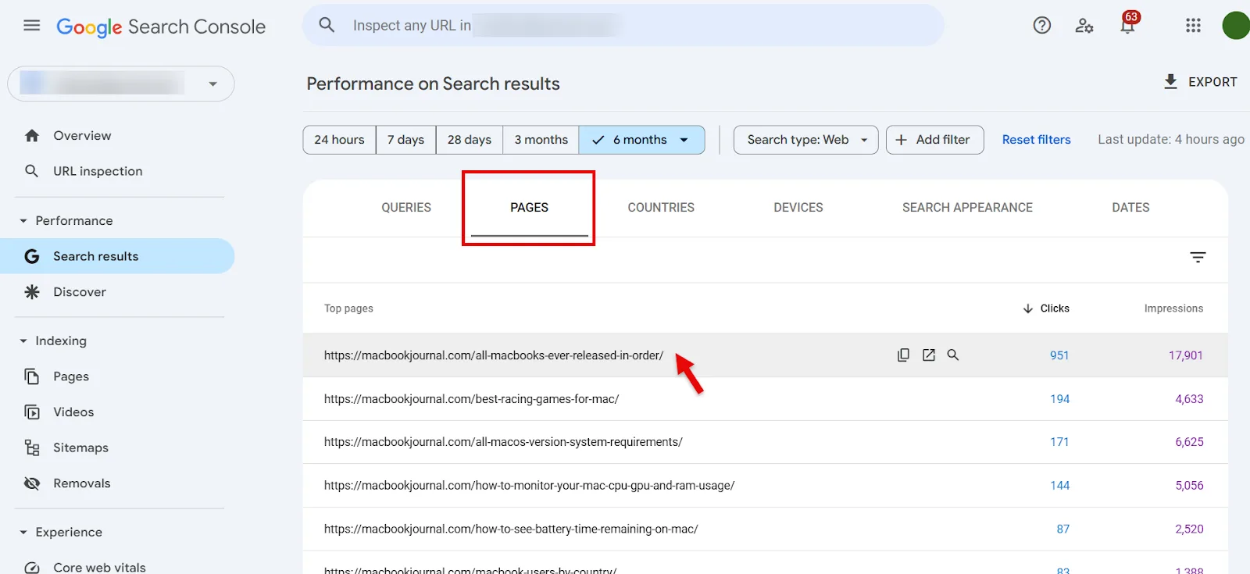Open the green account avatar
The width and height of the screenshot is (1250, 574).
(x=1236, y=26)
